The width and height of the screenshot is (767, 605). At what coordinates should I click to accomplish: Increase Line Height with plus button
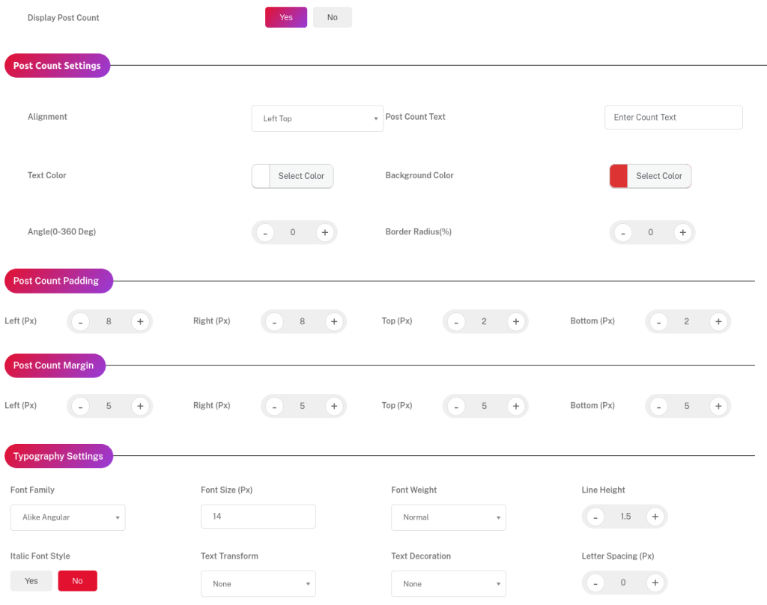click(x=655, y=517)
